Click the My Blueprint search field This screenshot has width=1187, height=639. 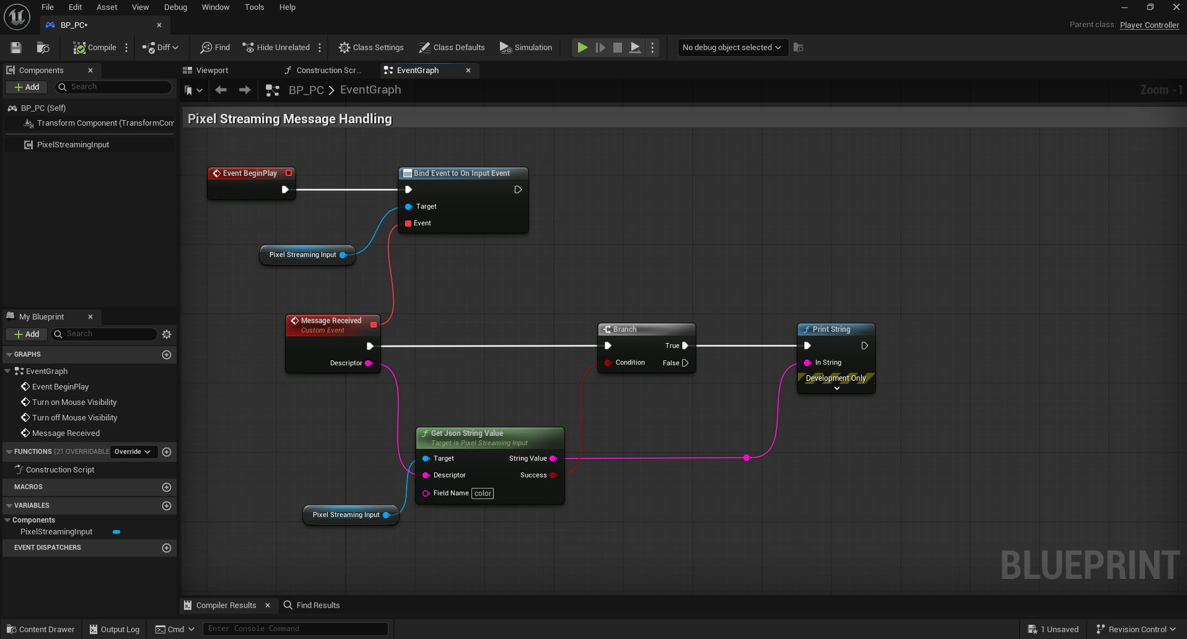point(104,334)
